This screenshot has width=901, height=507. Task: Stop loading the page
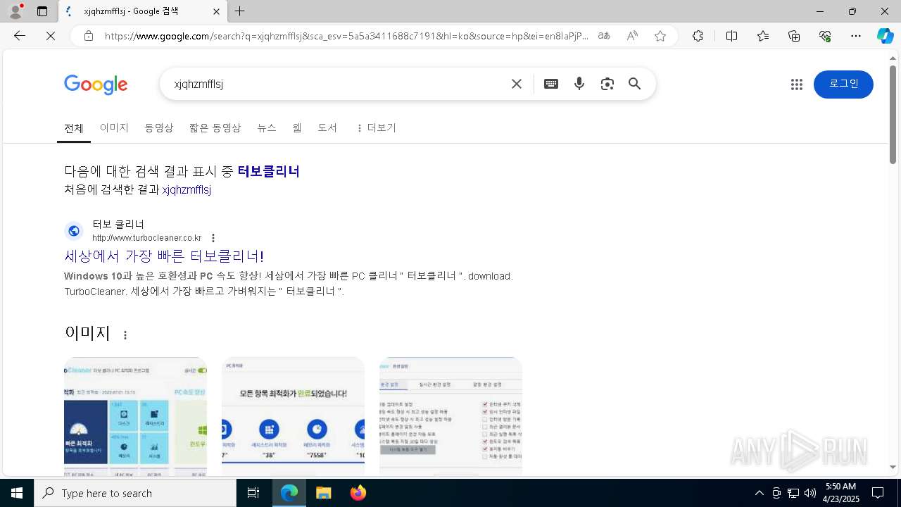pos(51,36)
